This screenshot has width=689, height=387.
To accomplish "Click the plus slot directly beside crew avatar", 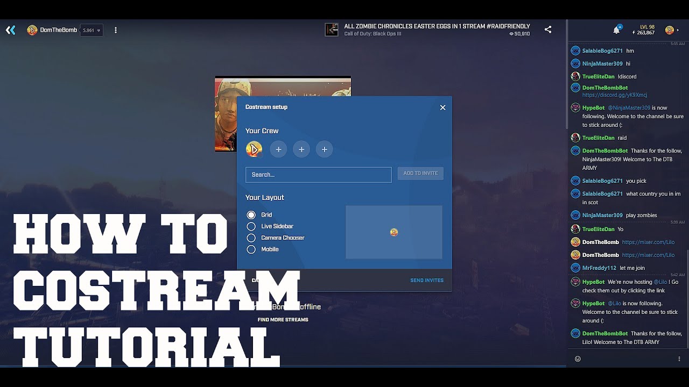I will [278, 149].
